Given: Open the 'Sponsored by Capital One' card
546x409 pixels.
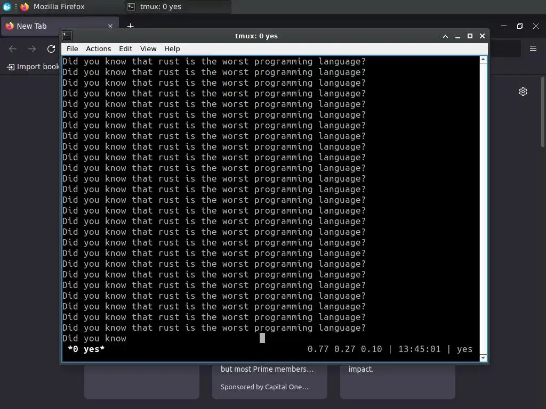Looking at the screenshot, I should click(269, 381).
